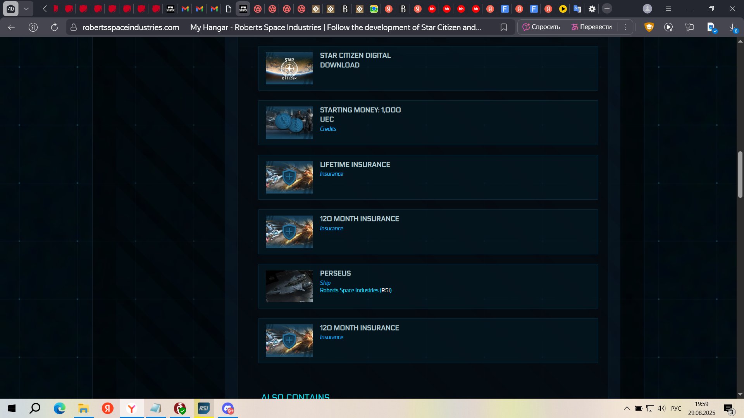Click the Perseus ship thumbnail
This screenshot has height=418, width=744.
[x=289, y=286]
